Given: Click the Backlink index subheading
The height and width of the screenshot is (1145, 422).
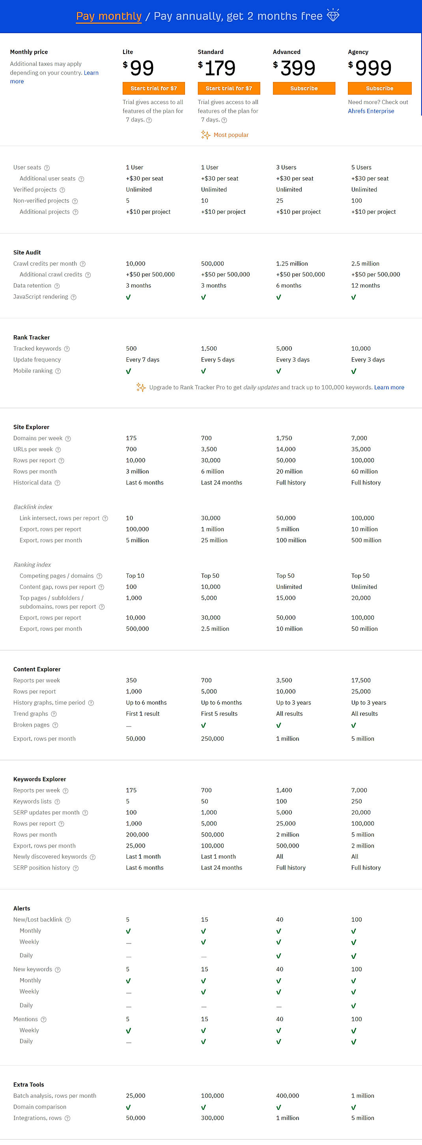Looking at the screenshot, I should point(33,507).
